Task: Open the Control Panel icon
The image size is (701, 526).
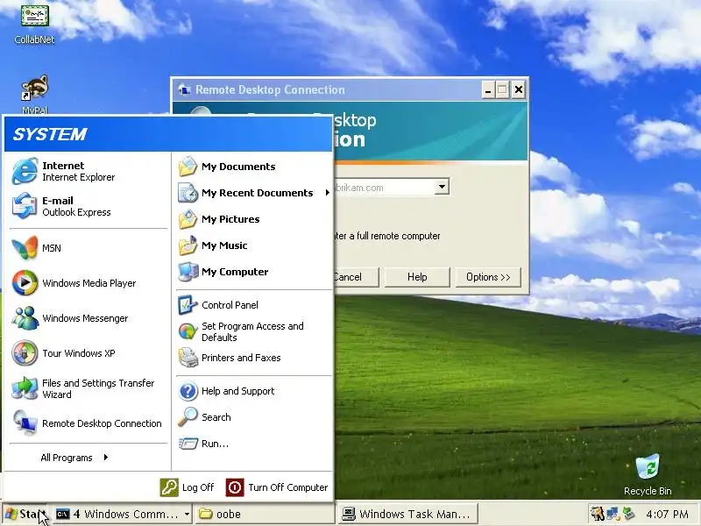Action: click(x=188, y=305)
